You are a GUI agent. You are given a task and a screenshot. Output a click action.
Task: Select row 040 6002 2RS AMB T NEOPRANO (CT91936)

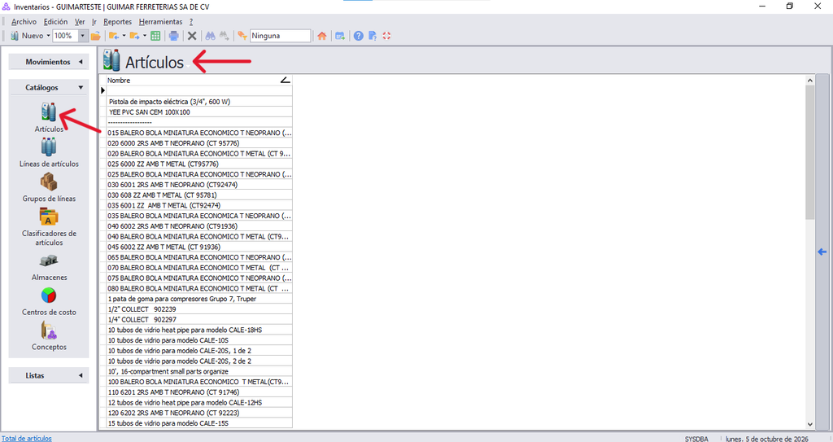tap(199, 226)
